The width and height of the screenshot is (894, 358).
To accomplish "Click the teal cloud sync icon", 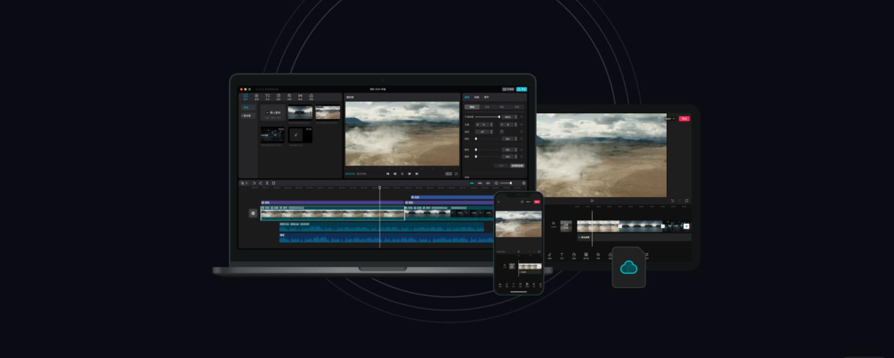I will tap(629, 267).
